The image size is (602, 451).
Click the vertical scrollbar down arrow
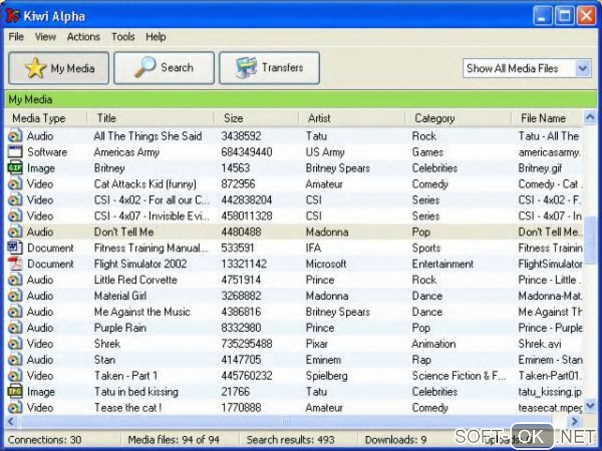590,405
